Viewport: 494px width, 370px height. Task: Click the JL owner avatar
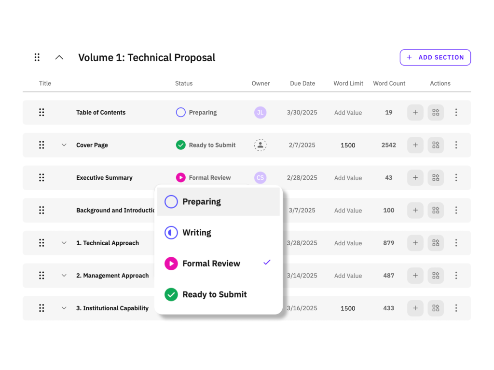click(x=261, y=112)
